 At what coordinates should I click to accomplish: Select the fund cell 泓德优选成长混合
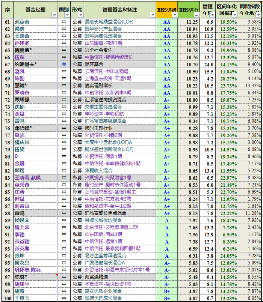(x=120, y=299)
